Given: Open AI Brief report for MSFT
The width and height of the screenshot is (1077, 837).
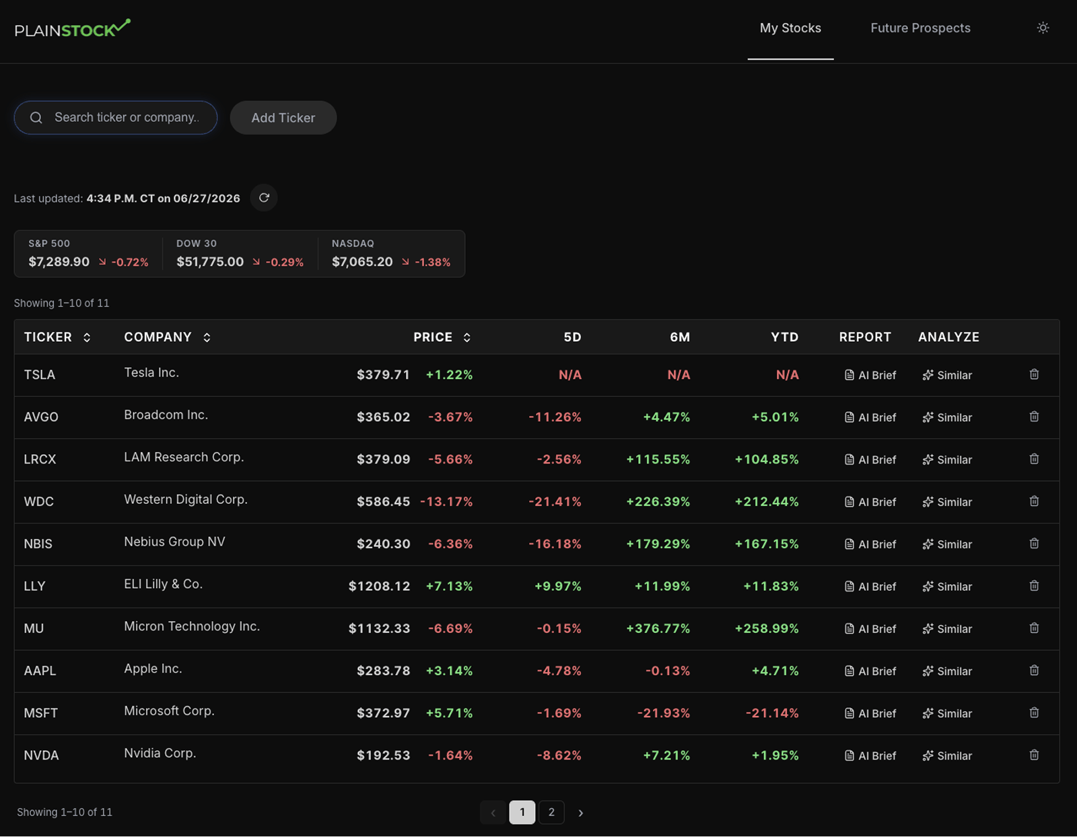Looking at the screenshot, I should [x=870, y=715].
